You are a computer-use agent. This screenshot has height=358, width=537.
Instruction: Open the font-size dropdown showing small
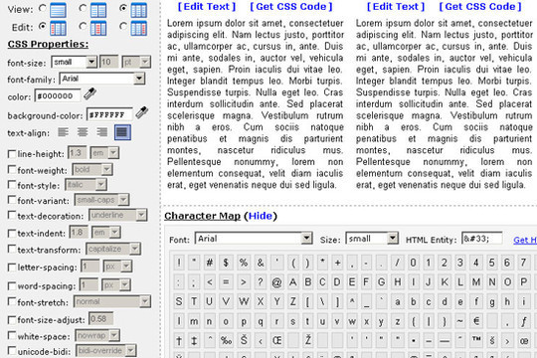74,62
